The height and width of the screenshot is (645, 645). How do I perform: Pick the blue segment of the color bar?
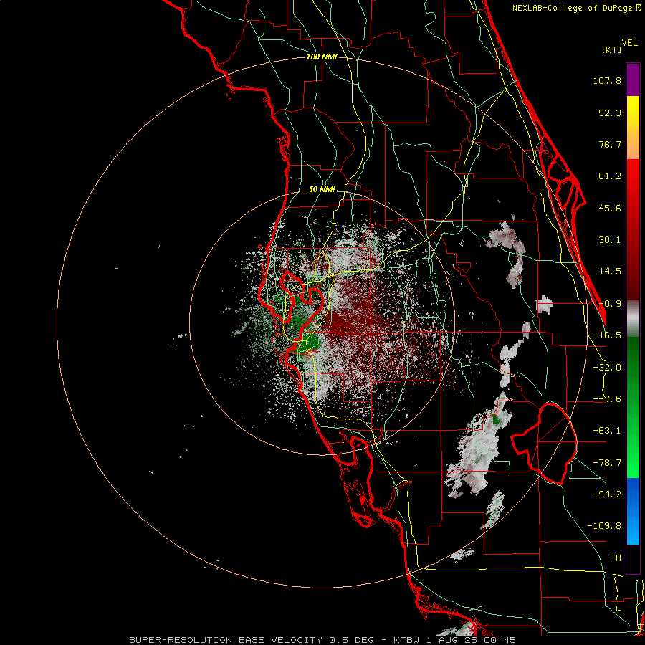click(633, 511)
